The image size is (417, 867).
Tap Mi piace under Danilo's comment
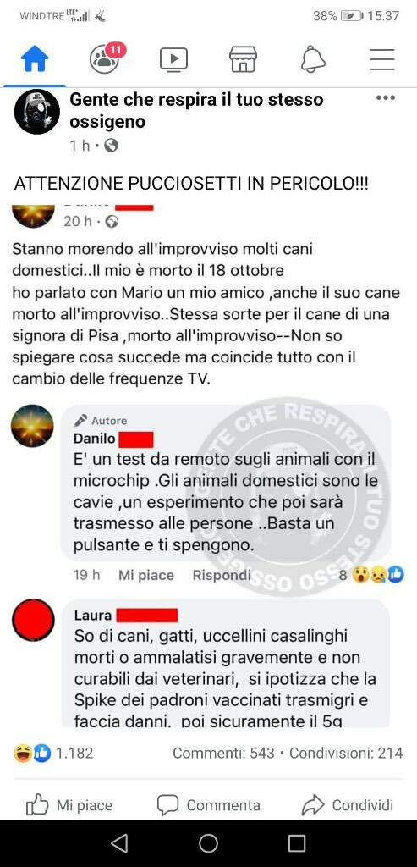pos(145,575)
